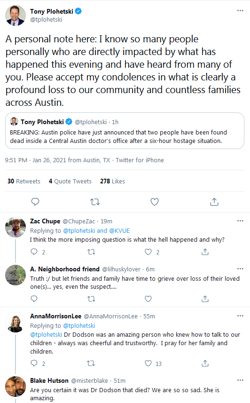Image resolution: width=250 pixels, height=403 pixels.
Task: Open the quoted BREAKING tweet
Action: (x=125, y=131)
